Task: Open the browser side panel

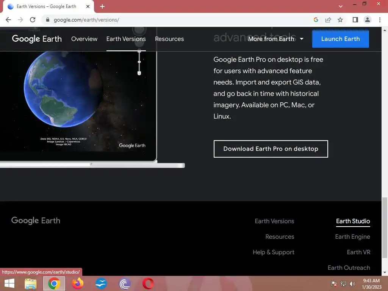Action: pos(355,20)
